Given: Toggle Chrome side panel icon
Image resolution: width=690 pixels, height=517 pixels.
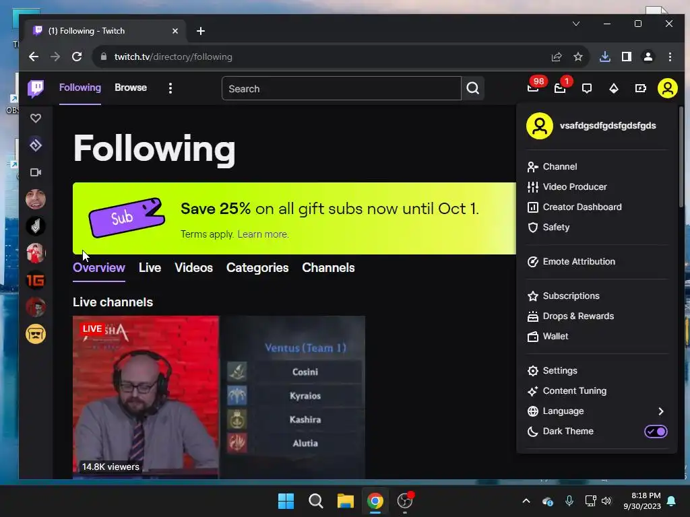Looking at the screenshot, I should point(627,57).
